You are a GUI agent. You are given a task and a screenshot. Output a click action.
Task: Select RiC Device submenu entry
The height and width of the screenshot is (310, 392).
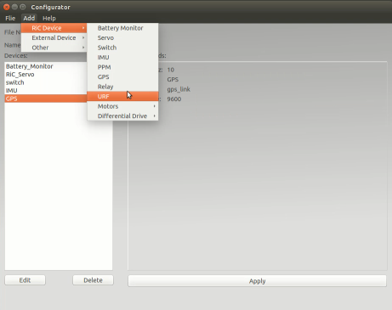coord(54,28)
